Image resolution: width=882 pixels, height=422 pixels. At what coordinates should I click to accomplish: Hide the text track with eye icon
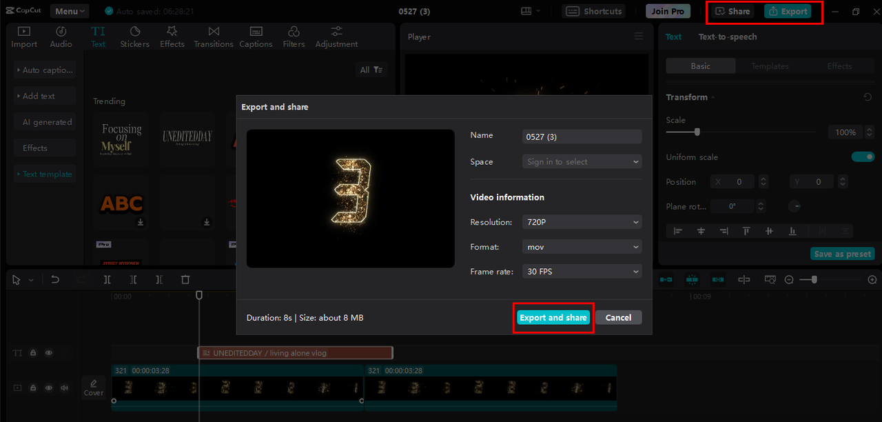tap(49, 352)
